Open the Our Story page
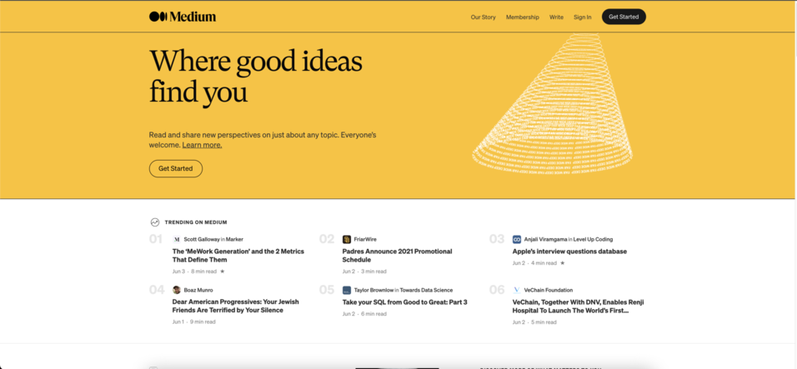This screenshot has height=369, width=797. point(483,17)
